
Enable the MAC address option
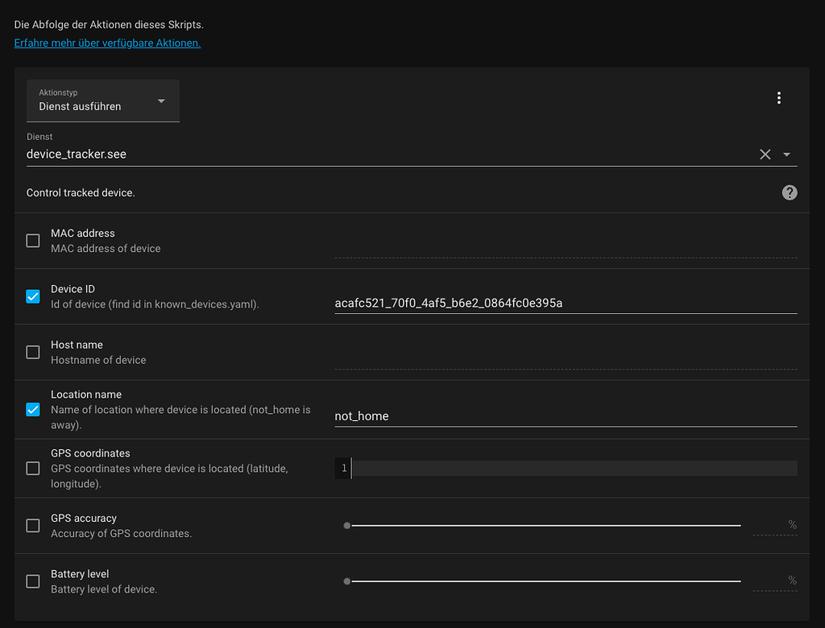(32, 240)
